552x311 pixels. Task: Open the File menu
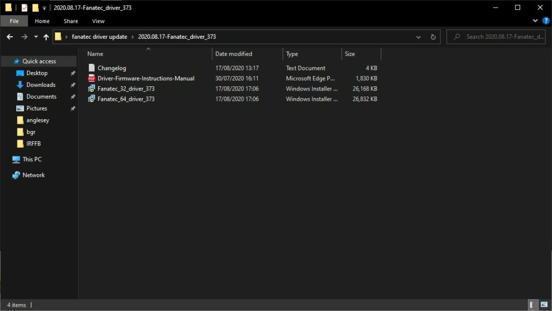tap(14, 21)
